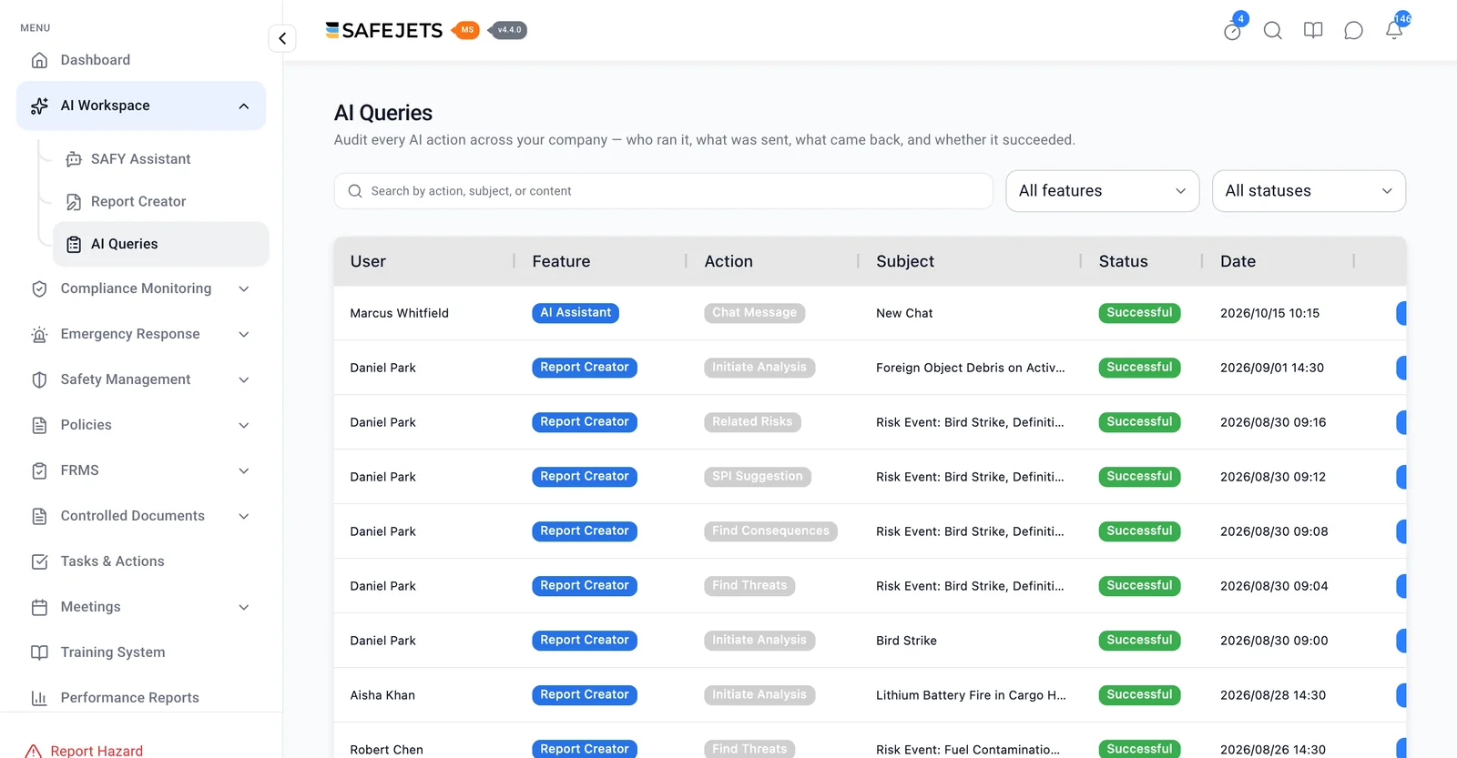Click the Emergency Response siren icon
The width and height of the screenshot is (1457, 758).
[x=39, y=334]
